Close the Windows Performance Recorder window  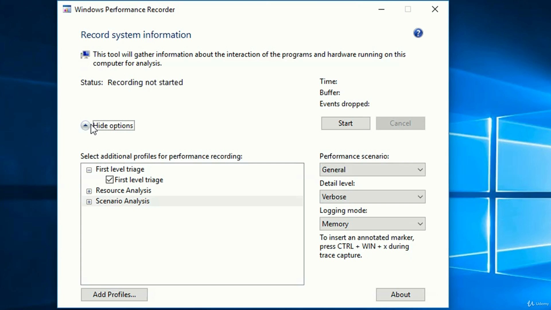click(435, 9)
